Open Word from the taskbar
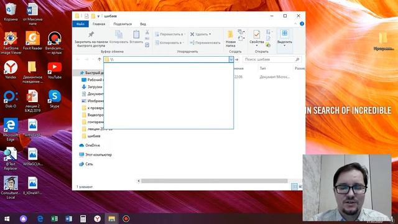Image resolution: width=398 pixels, height=224 pixels. pyautogui.click(x=68, y=218)
